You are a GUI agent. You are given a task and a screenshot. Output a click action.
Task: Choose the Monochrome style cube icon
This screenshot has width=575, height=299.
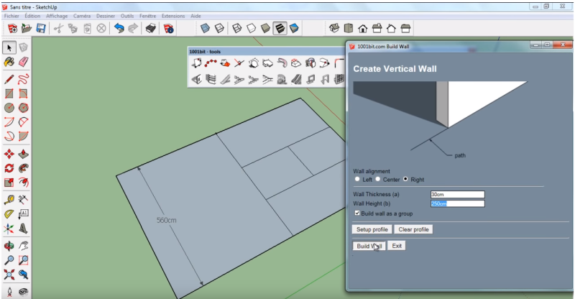click(x=294, y=28)
